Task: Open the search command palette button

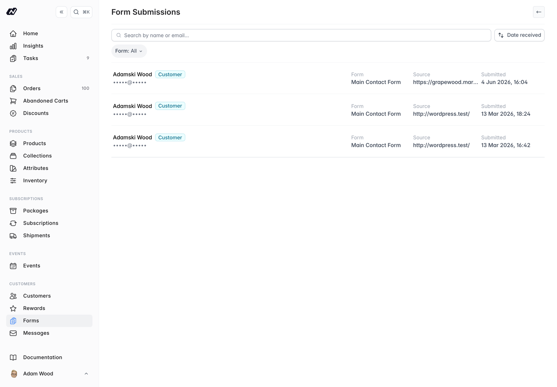Action: click(x=81, y=12)
